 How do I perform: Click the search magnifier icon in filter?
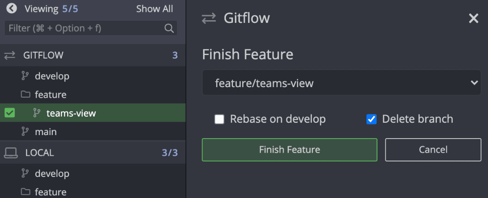point(169,28)
